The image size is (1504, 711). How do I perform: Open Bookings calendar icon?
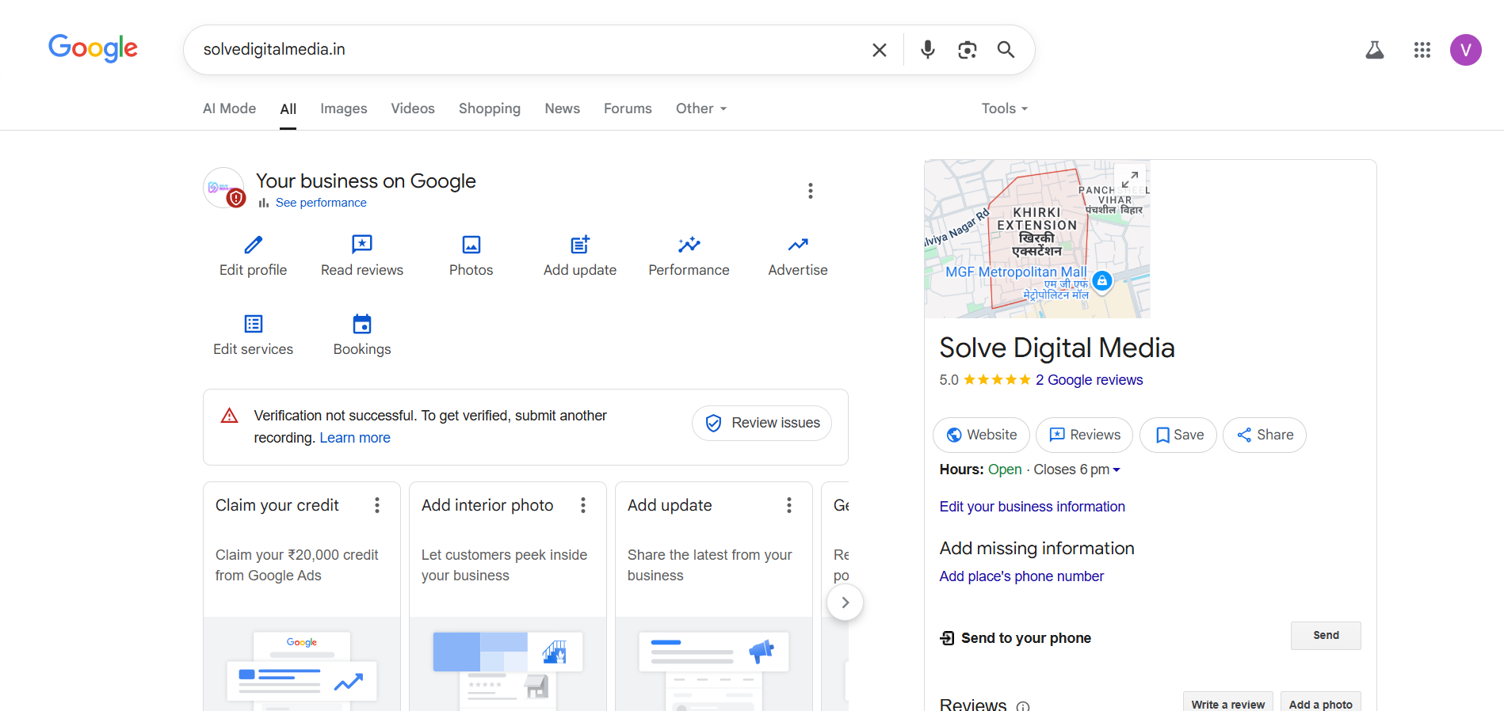click(x=362, y=324)
